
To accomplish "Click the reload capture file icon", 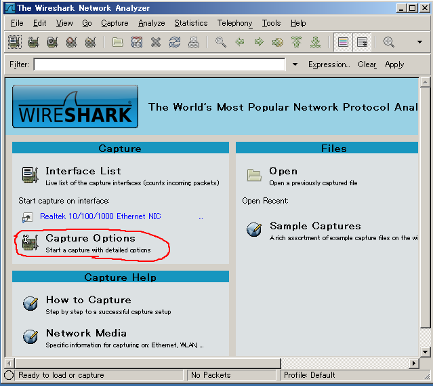I will [x=175, y=42].
